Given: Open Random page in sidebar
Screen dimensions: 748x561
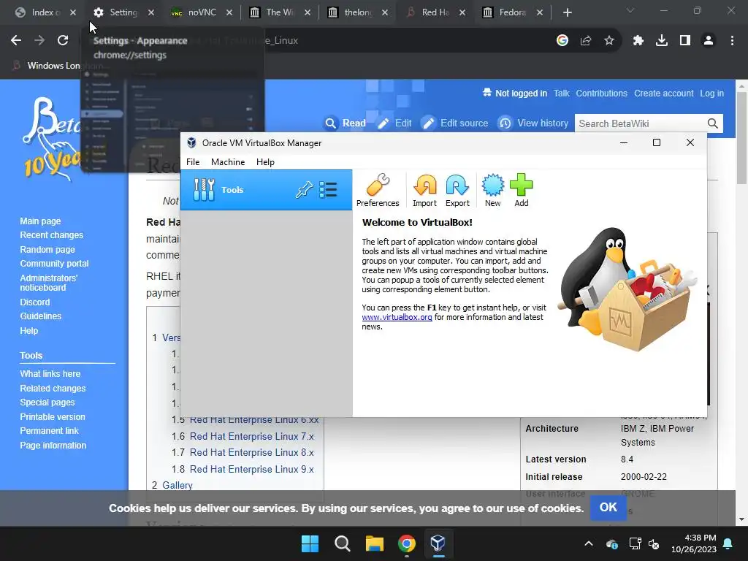Looking at the screenshot, I should click(47, 250).
